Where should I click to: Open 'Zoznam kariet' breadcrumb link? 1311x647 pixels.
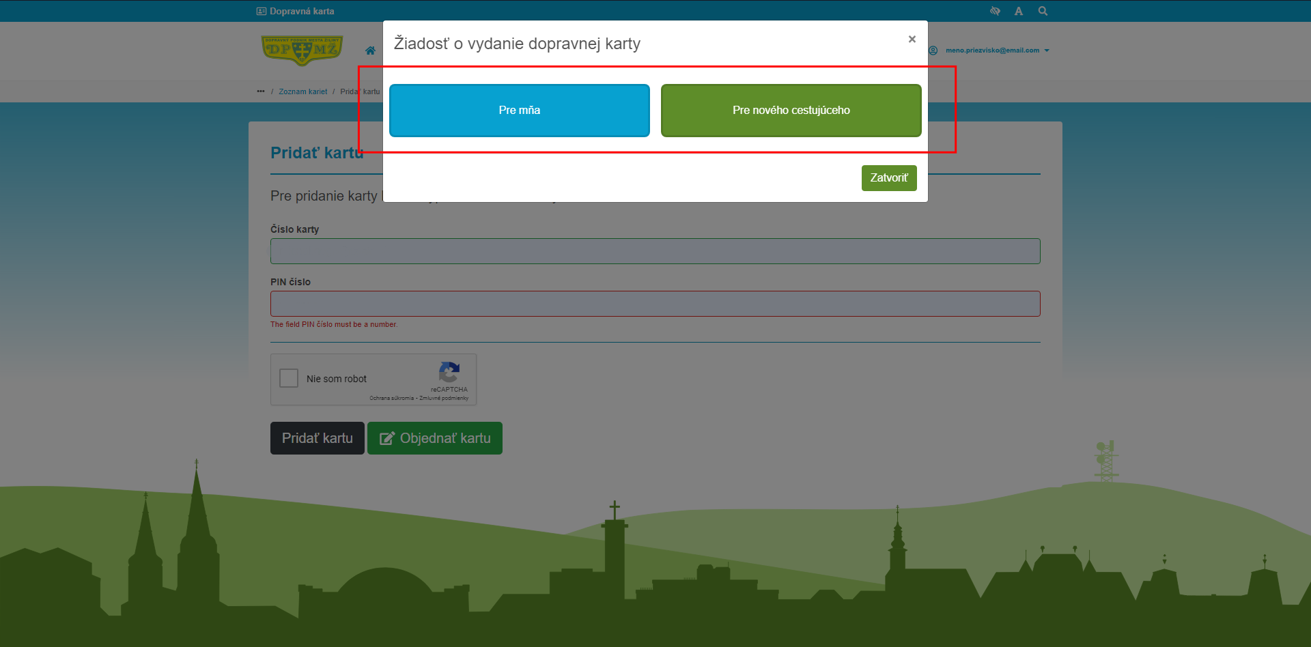pyautogui.click(x=302, y=91)
